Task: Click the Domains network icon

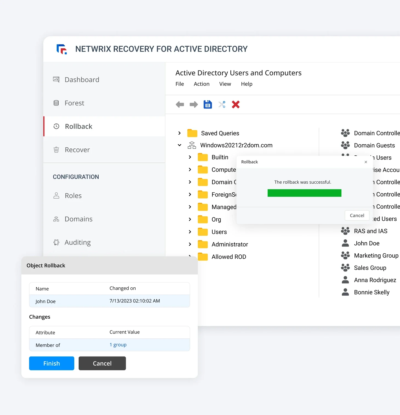Action: 56,219
